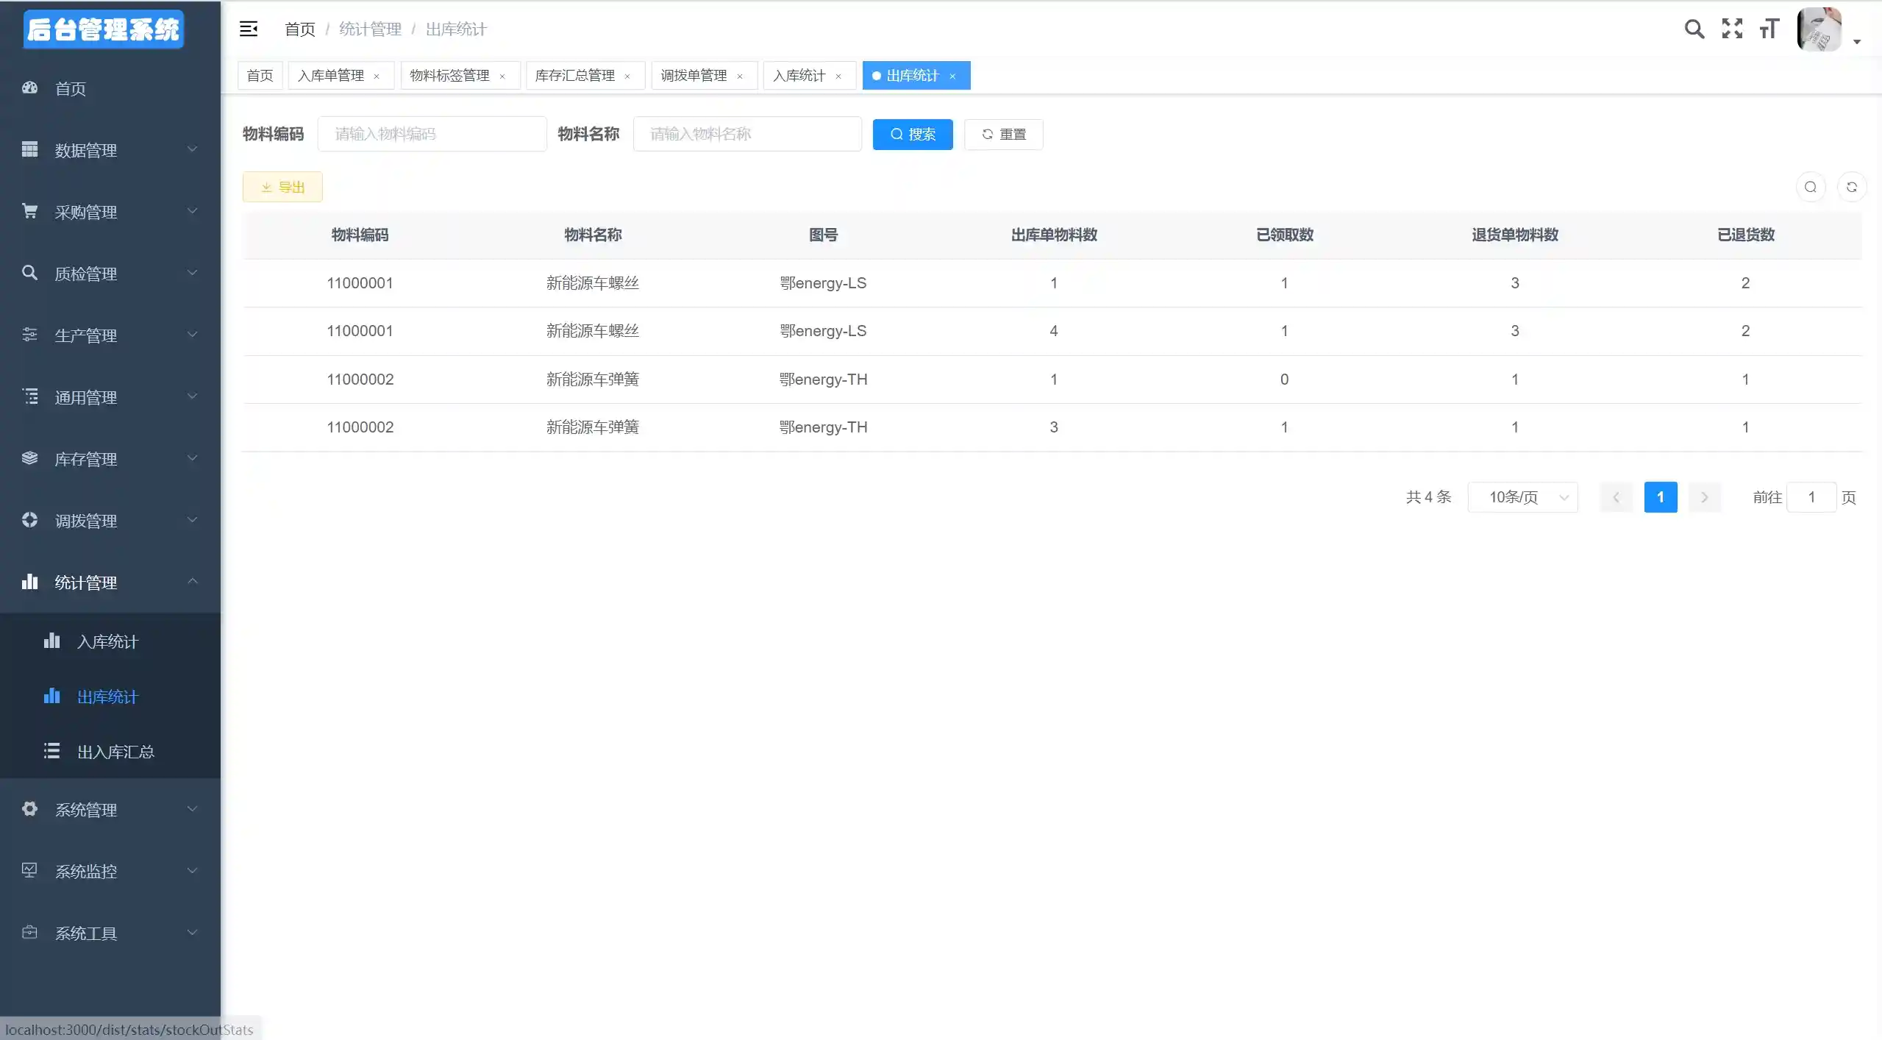Hide search area using round magnifier icon

click(1810, 188)
